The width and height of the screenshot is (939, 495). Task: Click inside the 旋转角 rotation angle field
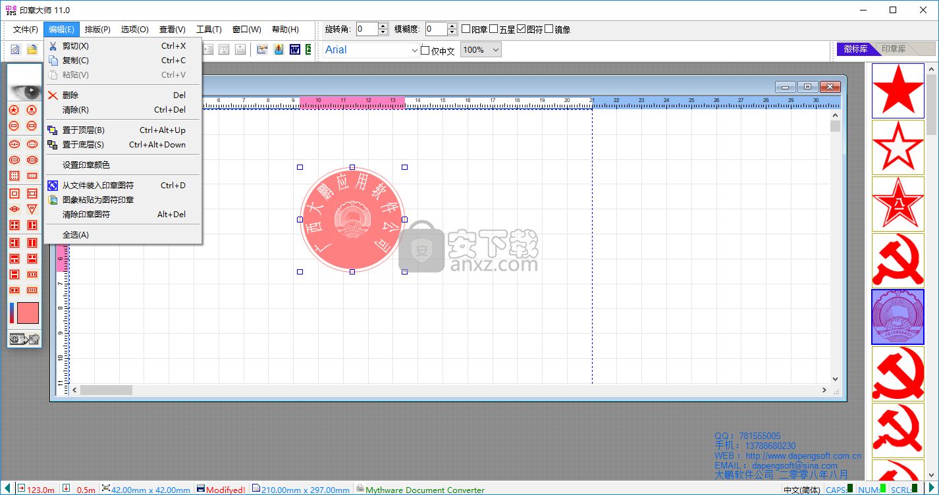pos(367,29)
